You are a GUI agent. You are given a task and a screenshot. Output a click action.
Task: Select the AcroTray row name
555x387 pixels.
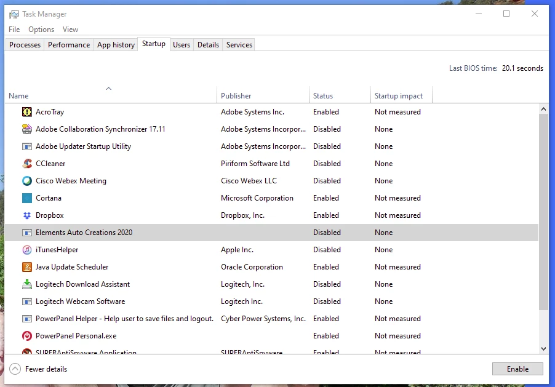[x=50, y=112]
